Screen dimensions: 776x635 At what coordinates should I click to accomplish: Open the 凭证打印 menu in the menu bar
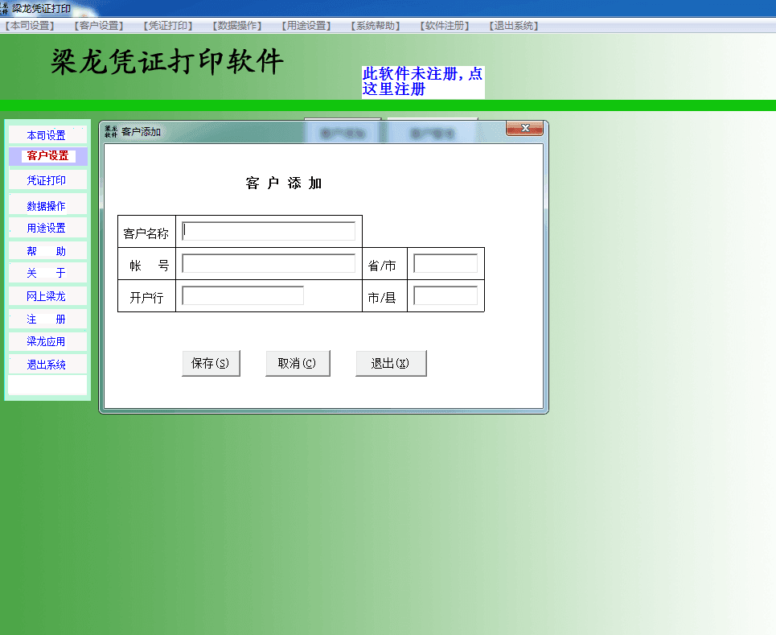[x=168, y=25]
